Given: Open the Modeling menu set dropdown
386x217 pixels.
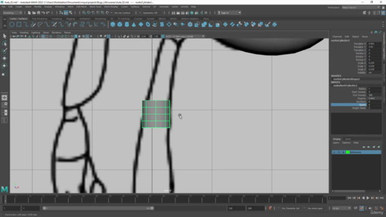Looking at the screenshot, I should click(12, 13).
